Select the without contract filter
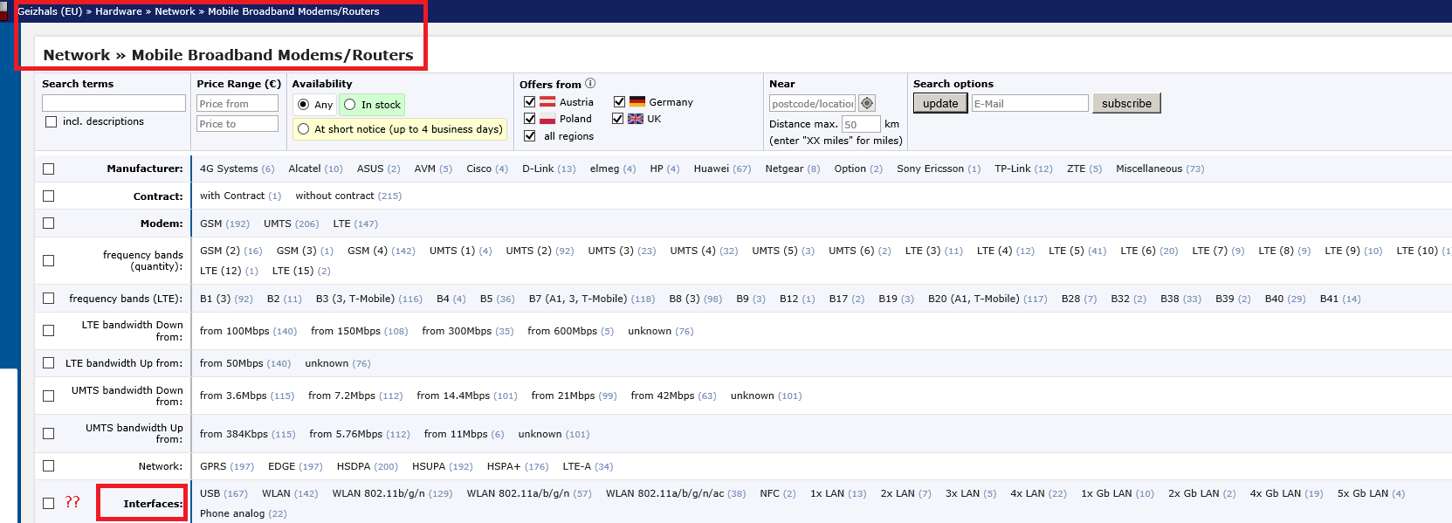Screen dimensions: 1452x523 pyautogui.click(x=334, y=196)
